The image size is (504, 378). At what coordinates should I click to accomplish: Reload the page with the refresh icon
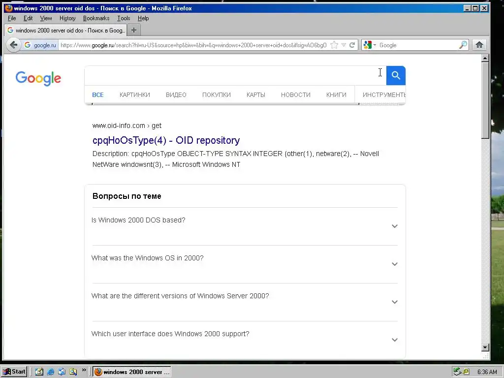coord(352,45)
